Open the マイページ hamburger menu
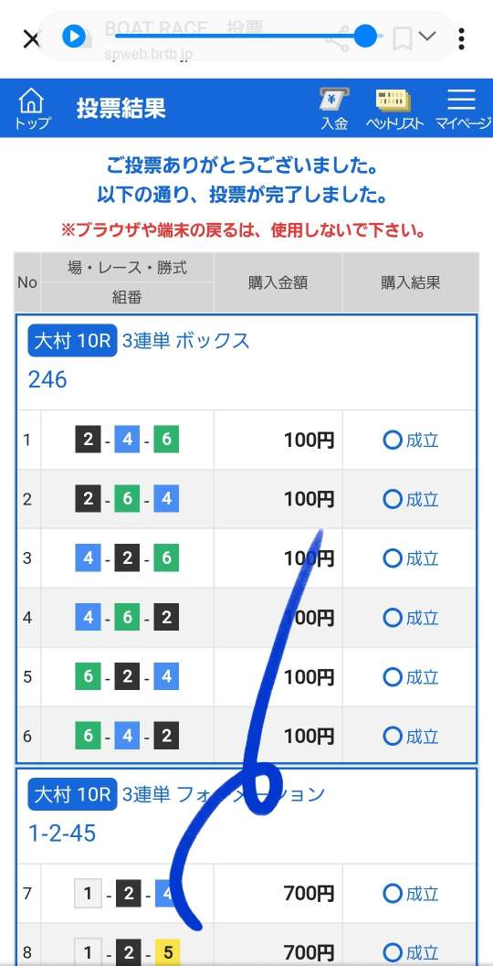 click(463, 109)
